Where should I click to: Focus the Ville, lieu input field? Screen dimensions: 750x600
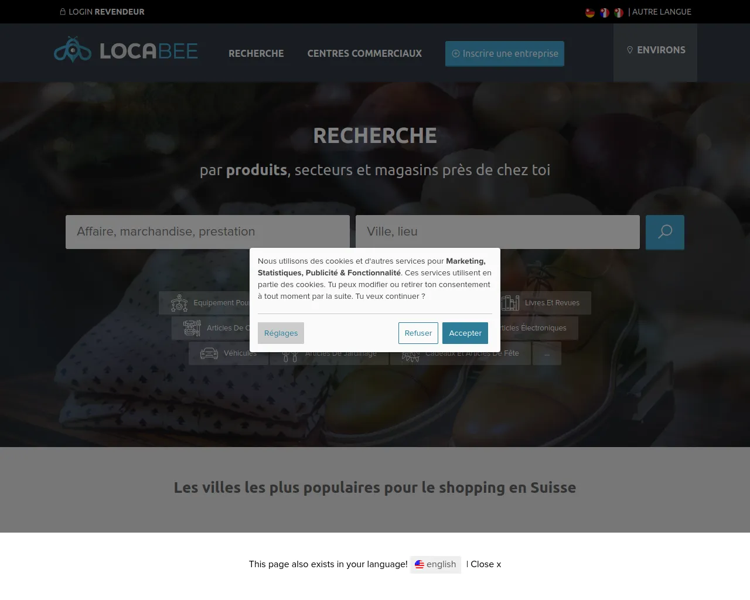[497, 232]
